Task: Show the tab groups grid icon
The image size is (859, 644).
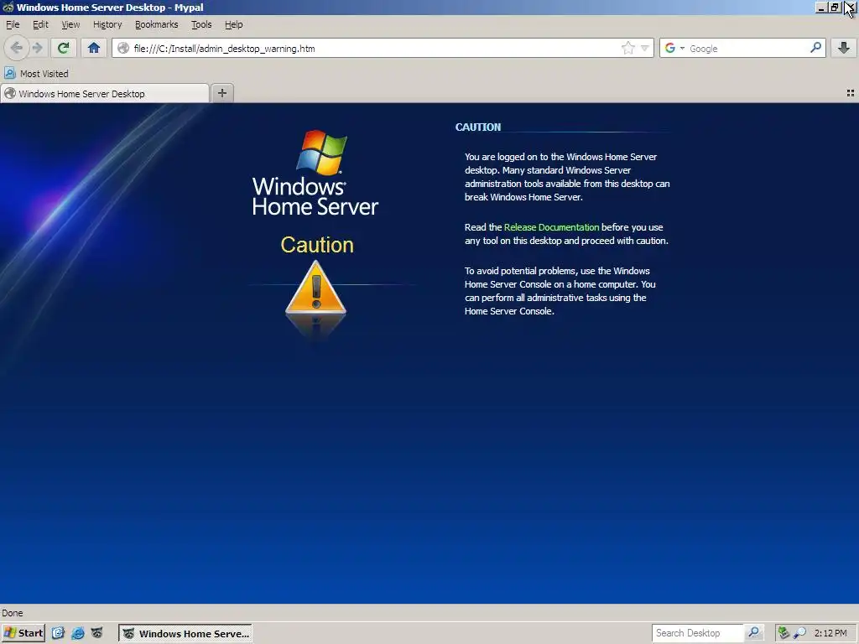Action: 851,93
